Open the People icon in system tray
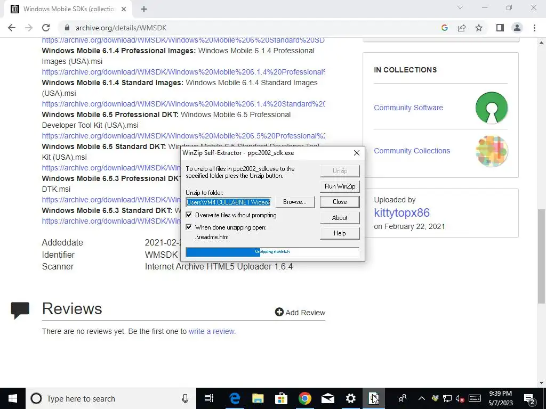 pos(403,398)
